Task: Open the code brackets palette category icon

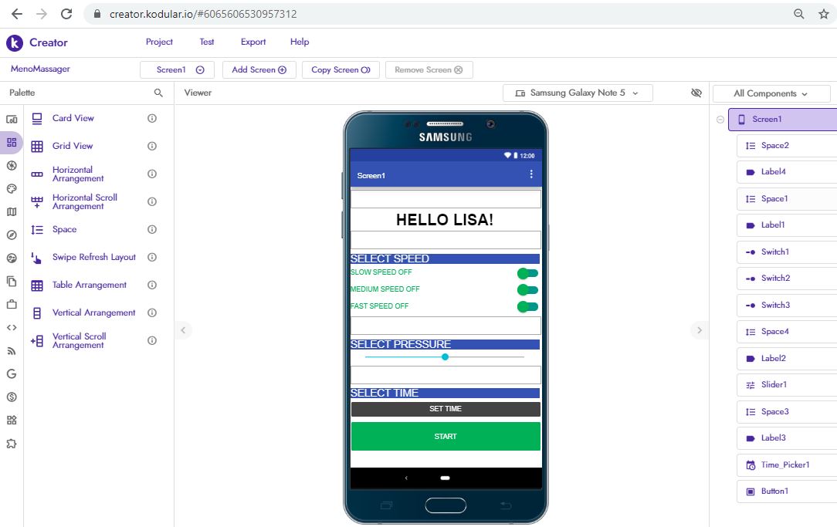Action: pos(12,327)
